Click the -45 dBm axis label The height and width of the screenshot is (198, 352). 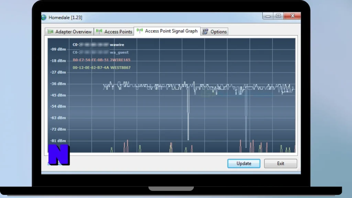(58, 95)
